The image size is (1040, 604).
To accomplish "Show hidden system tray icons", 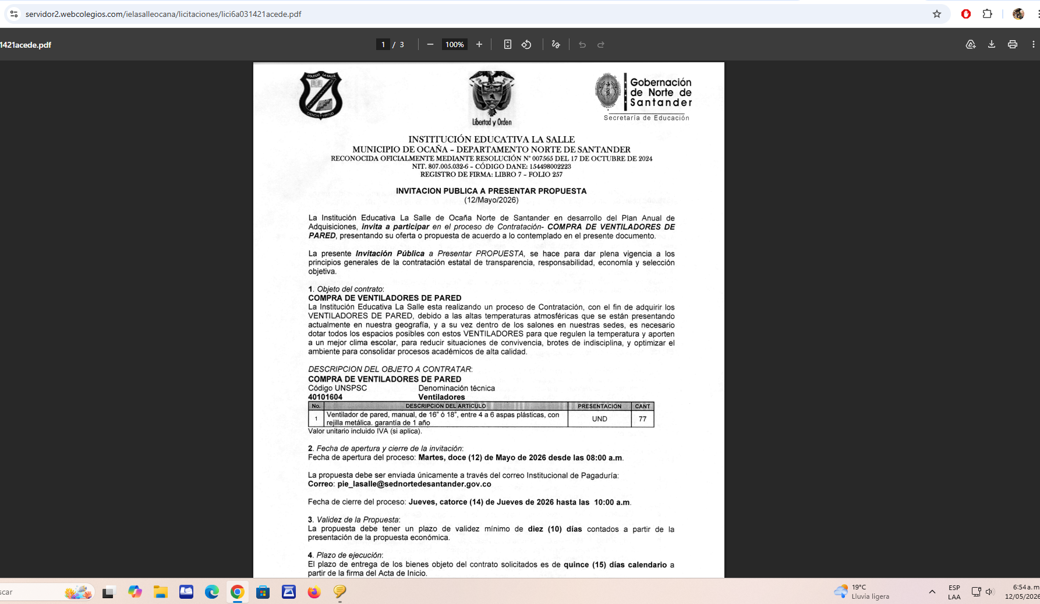I will coord(932,592).
